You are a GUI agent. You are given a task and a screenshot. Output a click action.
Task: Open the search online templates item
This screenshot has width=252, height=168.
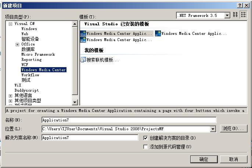[100, 60]
